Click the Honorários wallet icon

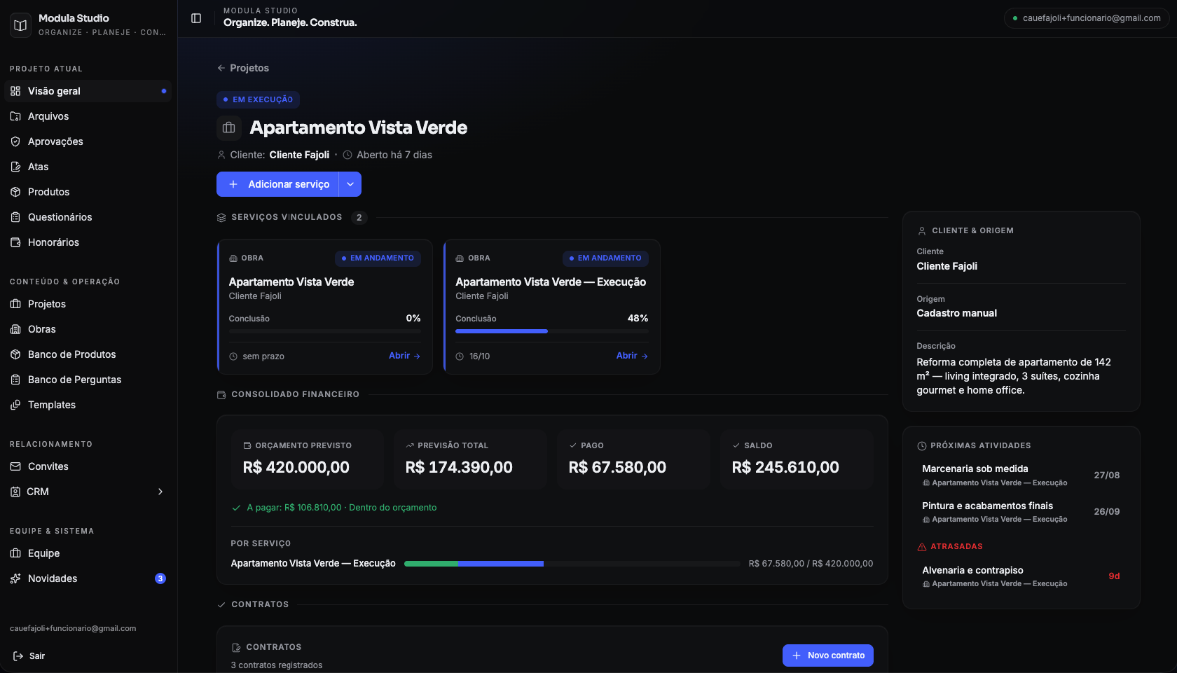click(x=15, y=242)
